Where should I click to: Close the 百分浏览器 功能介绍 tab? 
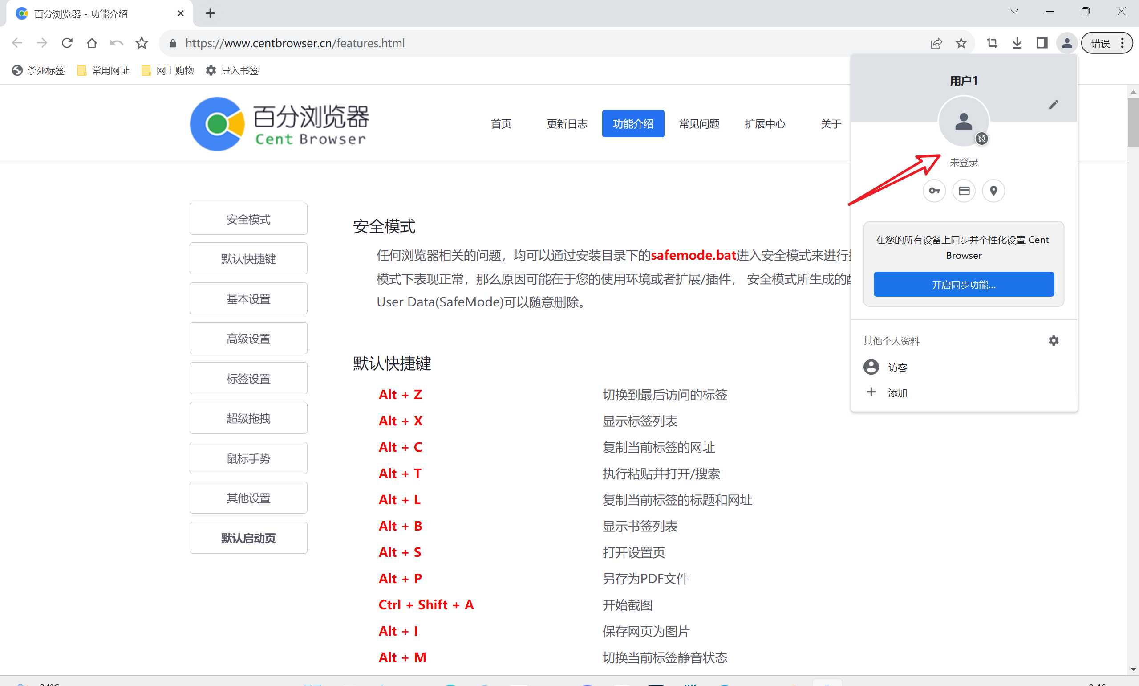pyautogui.click(x=181, y=13)
